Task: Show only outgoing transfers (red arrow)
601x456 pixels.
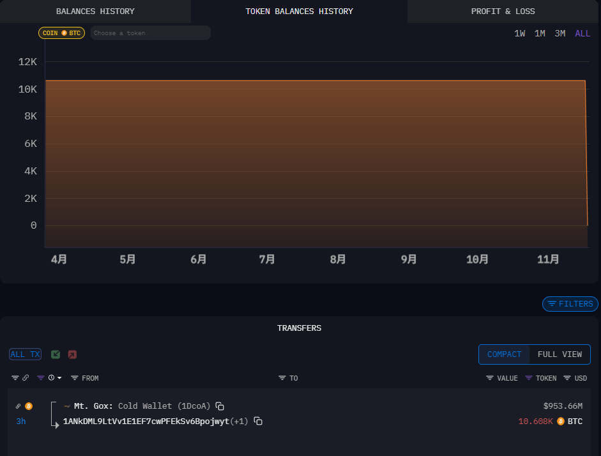Action: tap(72, 354)
